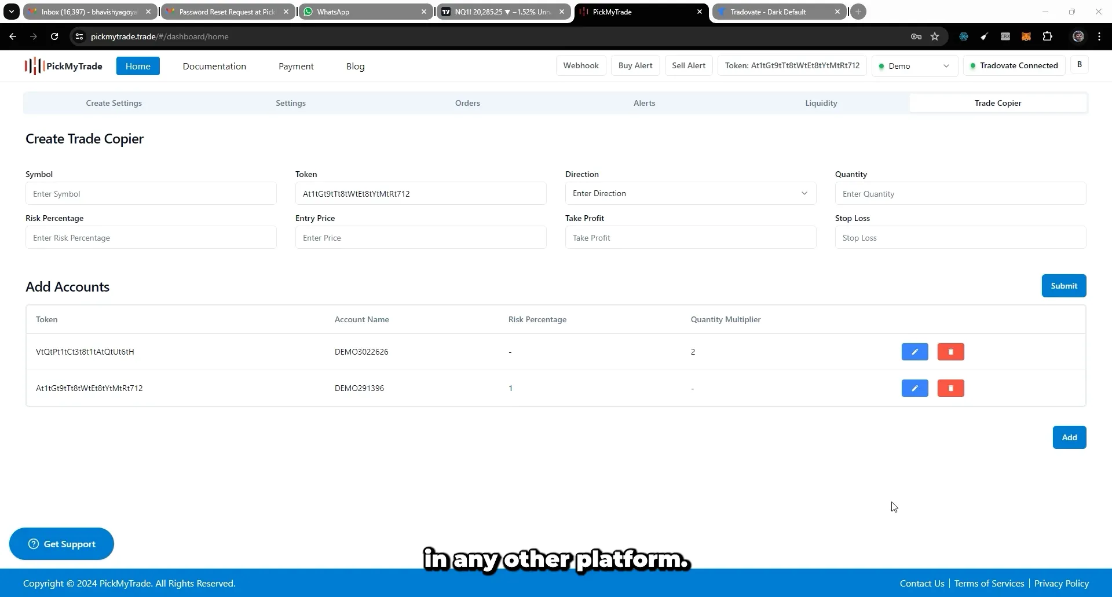Bookmark this page with star icon

(935, 36)
